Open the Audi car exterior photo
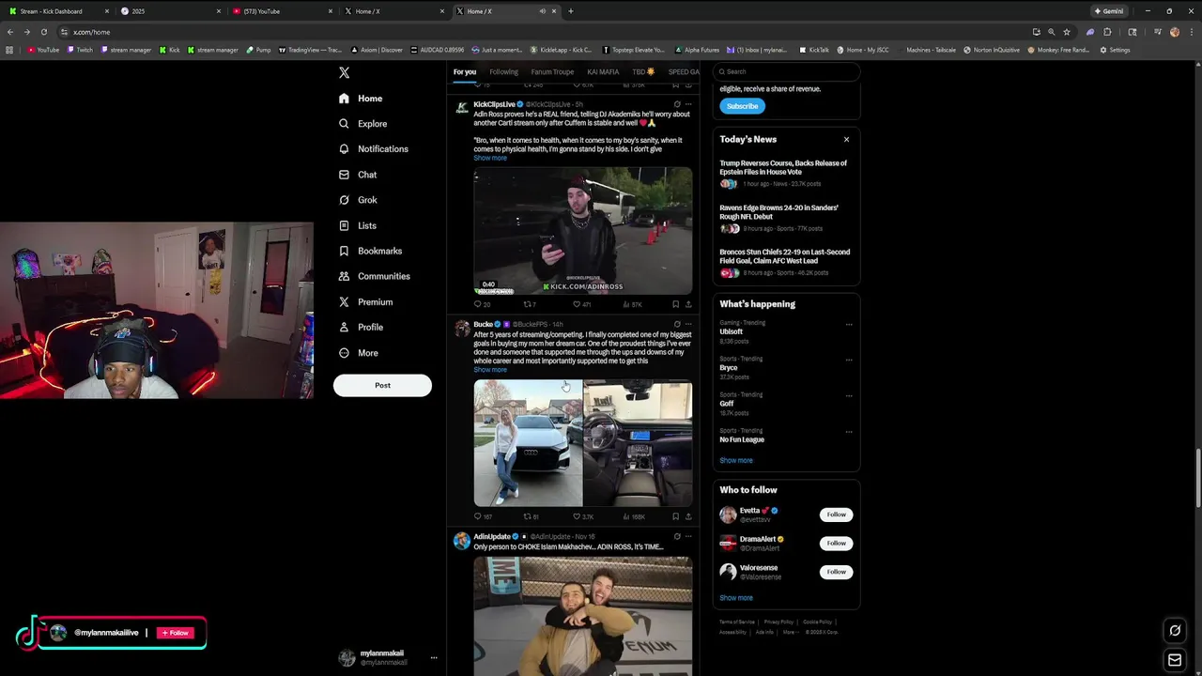Screen dimensions: 1202x676 (x=528, y=443)
